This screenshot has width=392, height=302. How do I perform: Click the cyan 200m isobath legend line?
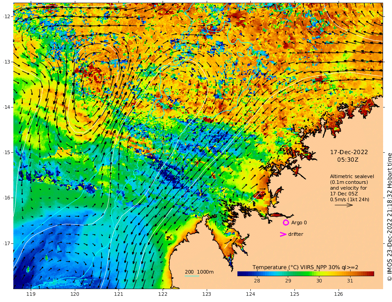(x=192, y=276)
